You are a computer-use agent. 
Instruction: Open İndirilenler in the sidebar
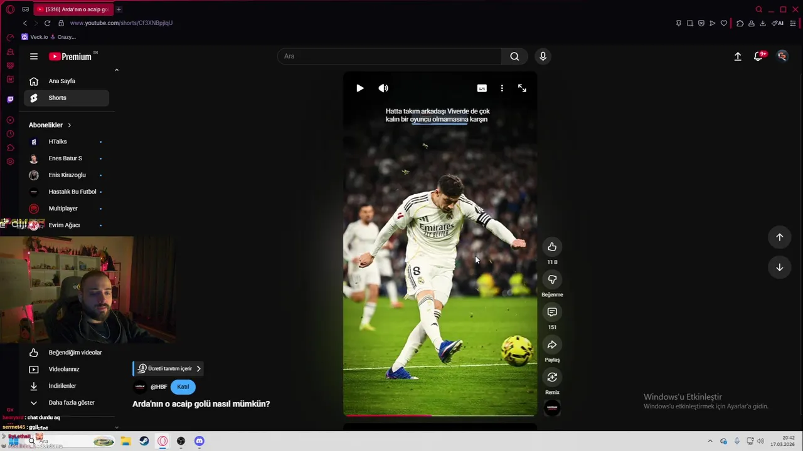coord(66,386)
